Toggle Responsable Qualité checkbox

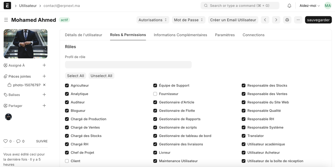point(243,111)
